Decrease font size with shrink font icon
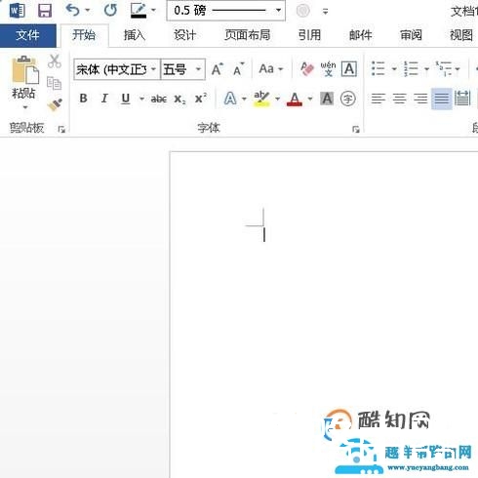The width and height of the screenshot is (478, 478). click(x=238, y=69)
